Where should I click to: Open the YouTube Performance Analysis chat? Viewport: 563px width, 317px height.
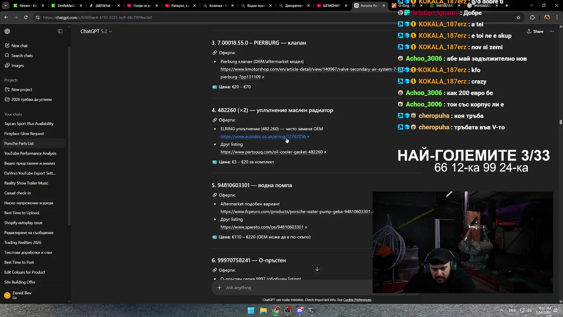30,153
